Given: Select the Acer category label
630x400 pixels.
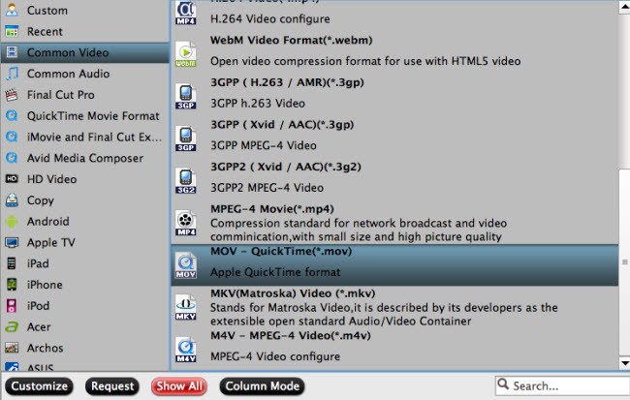Looking at the screenshot, I should point(39,327).
